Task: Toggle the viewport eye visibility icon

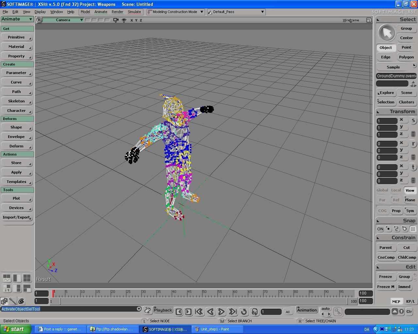Action: (124, 20)
